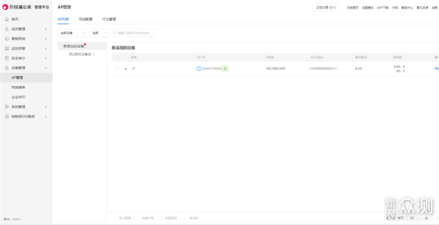Open the 全部 filter dropdown
Image resolution: width=439 pixels, height=225 pixels.
(x=99, y=33)
